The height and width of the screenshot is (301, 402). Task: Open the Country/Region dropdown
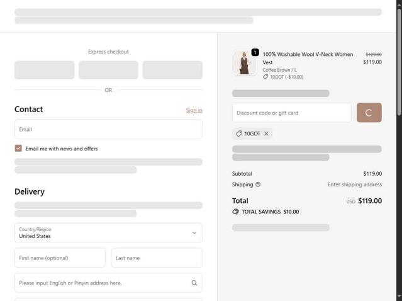108,232
